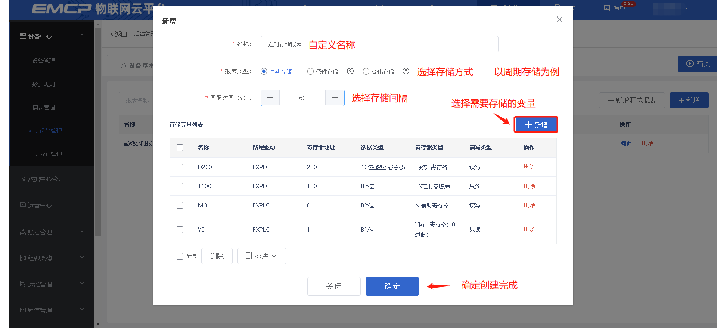The image size is (717, 332).
Task: Click the 新增汇总报表 button
Action: coord(632,100)
